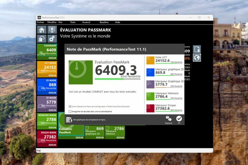
Task: Maximize the PerformanceTest window
Action: click(x=199, y=17)
